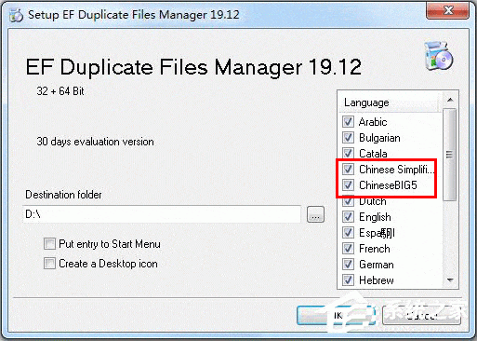Uncheck the English language checkbox

click(348, 217)
